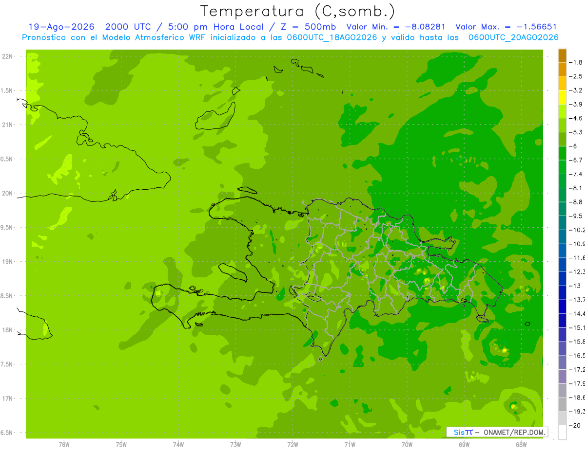
Task: Click the "71W" longitude axis label
Action: 350,444
